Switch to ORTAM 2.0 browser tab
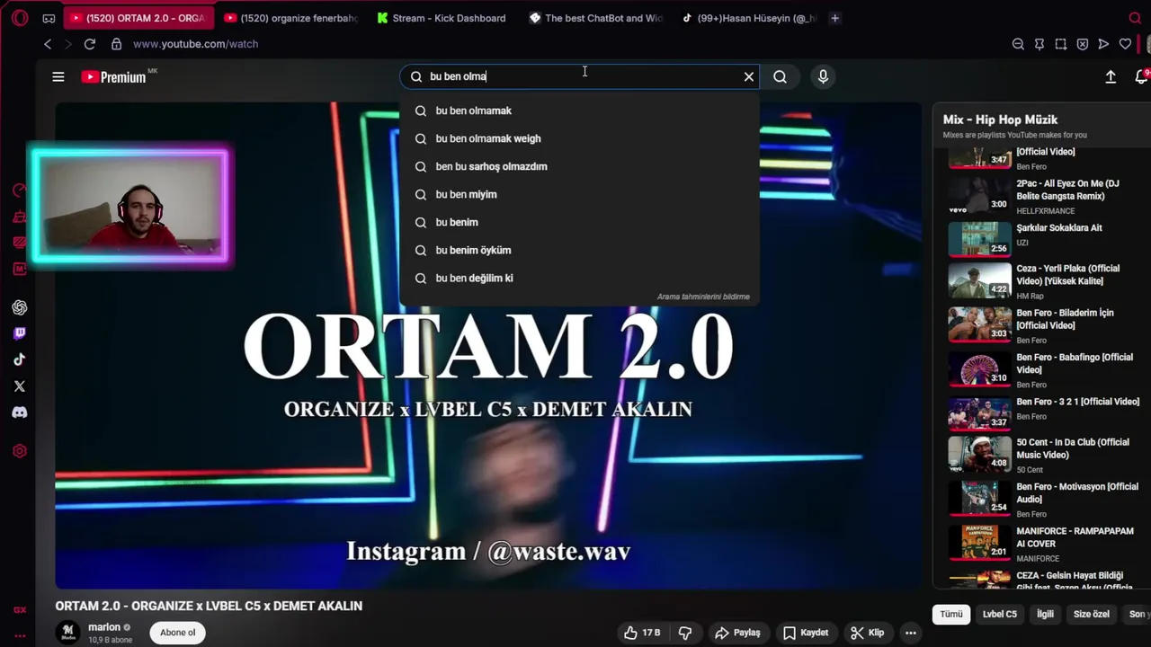 pos(139,18)
